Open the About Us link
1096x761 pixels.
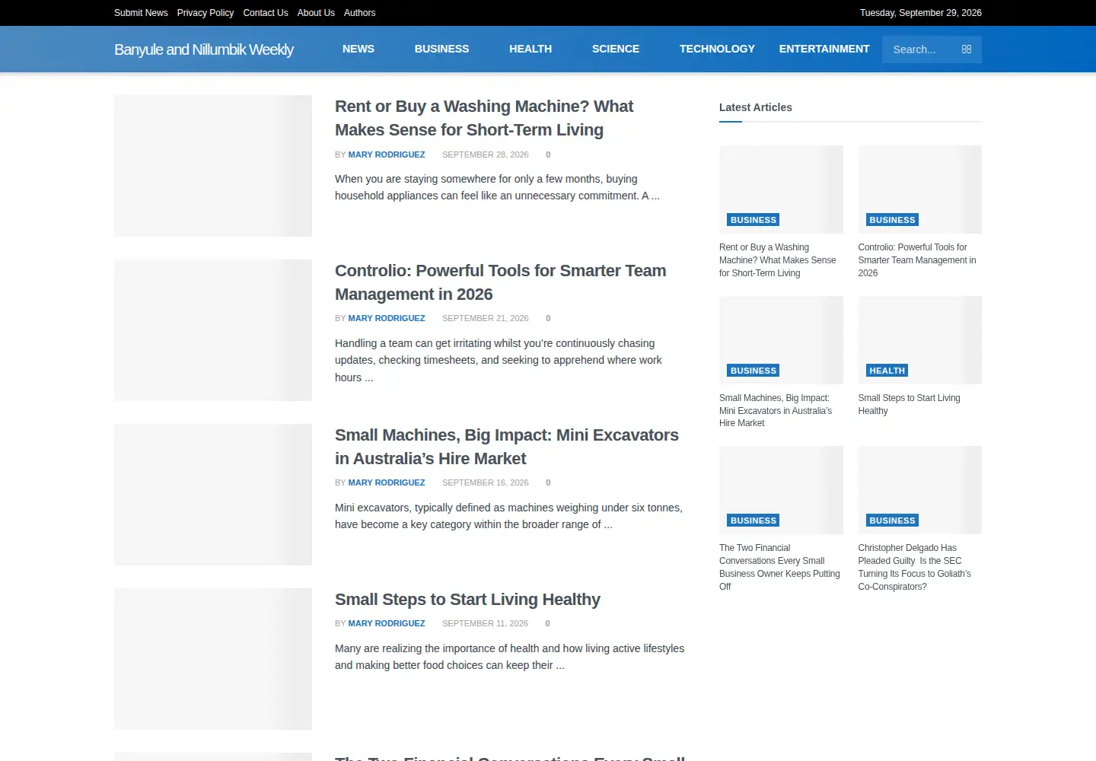pyautogui.click(x=316, y=13)
